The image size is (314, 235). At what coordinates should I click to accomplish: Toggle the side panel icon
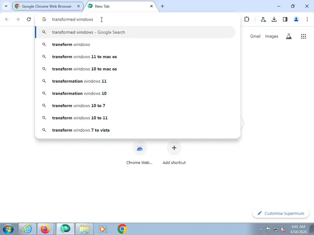(x=285, y=19)
